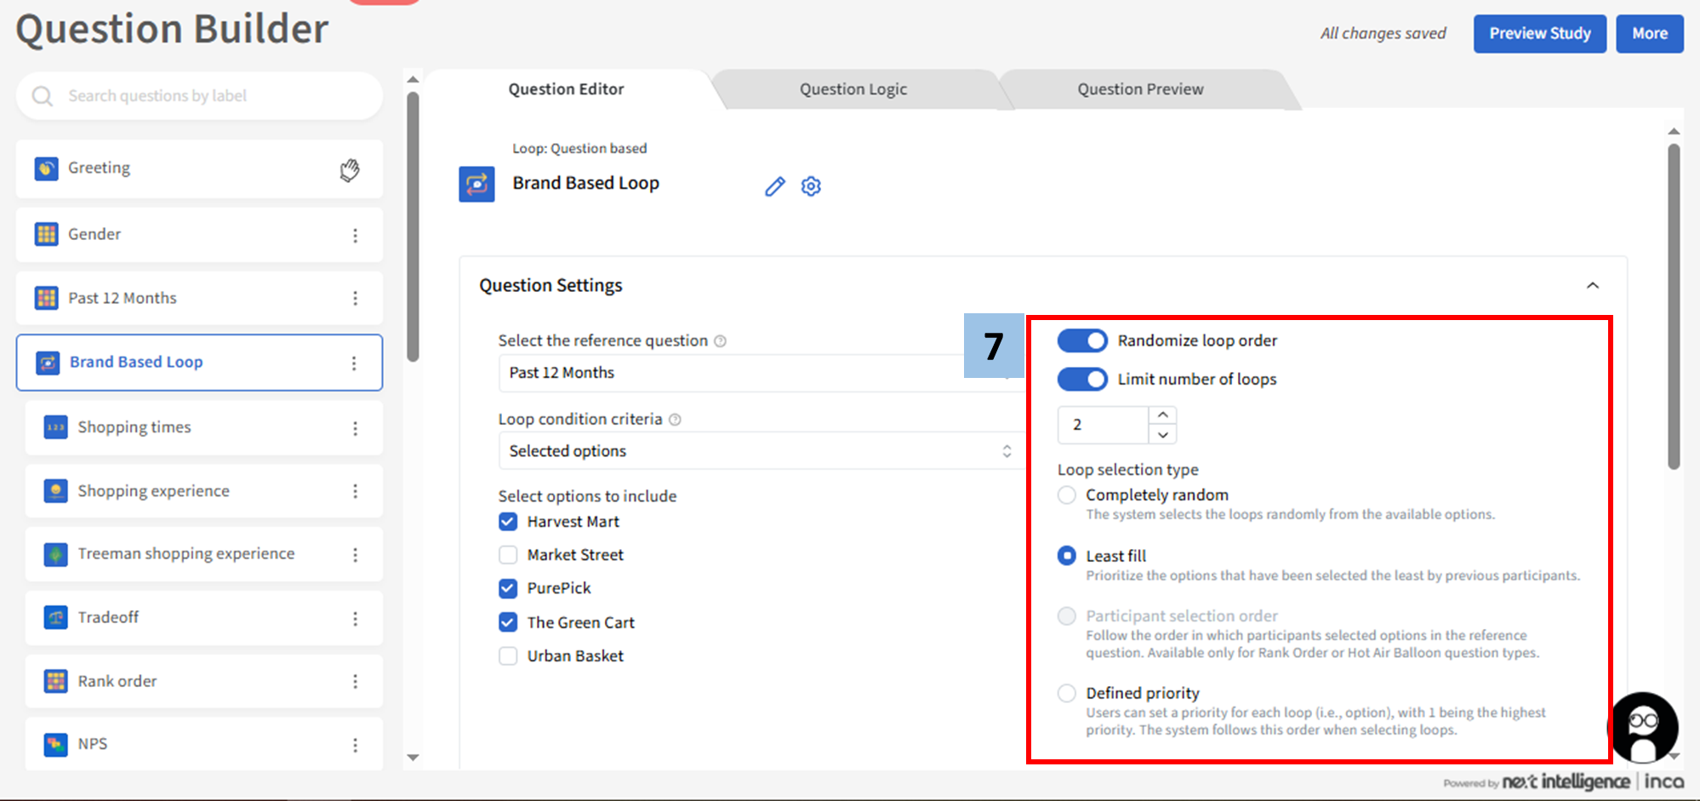This screenshot has height=801, width=1700.
Task: Click the pencil edit icon beside Brand Based Loop
Action: tap(774, 186)
